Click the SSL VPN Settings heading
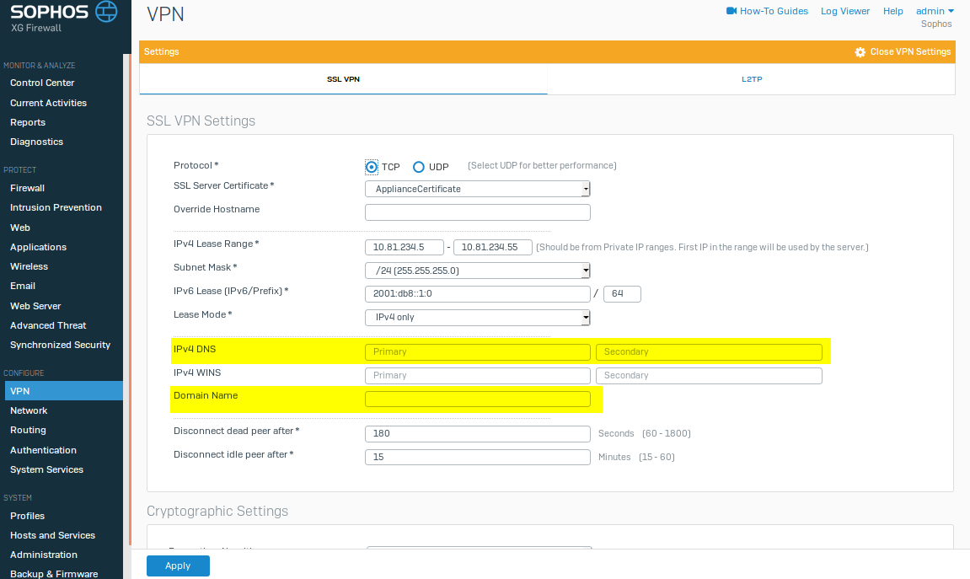The width and height of the screenshot is (970, 579). coord(201,121)
